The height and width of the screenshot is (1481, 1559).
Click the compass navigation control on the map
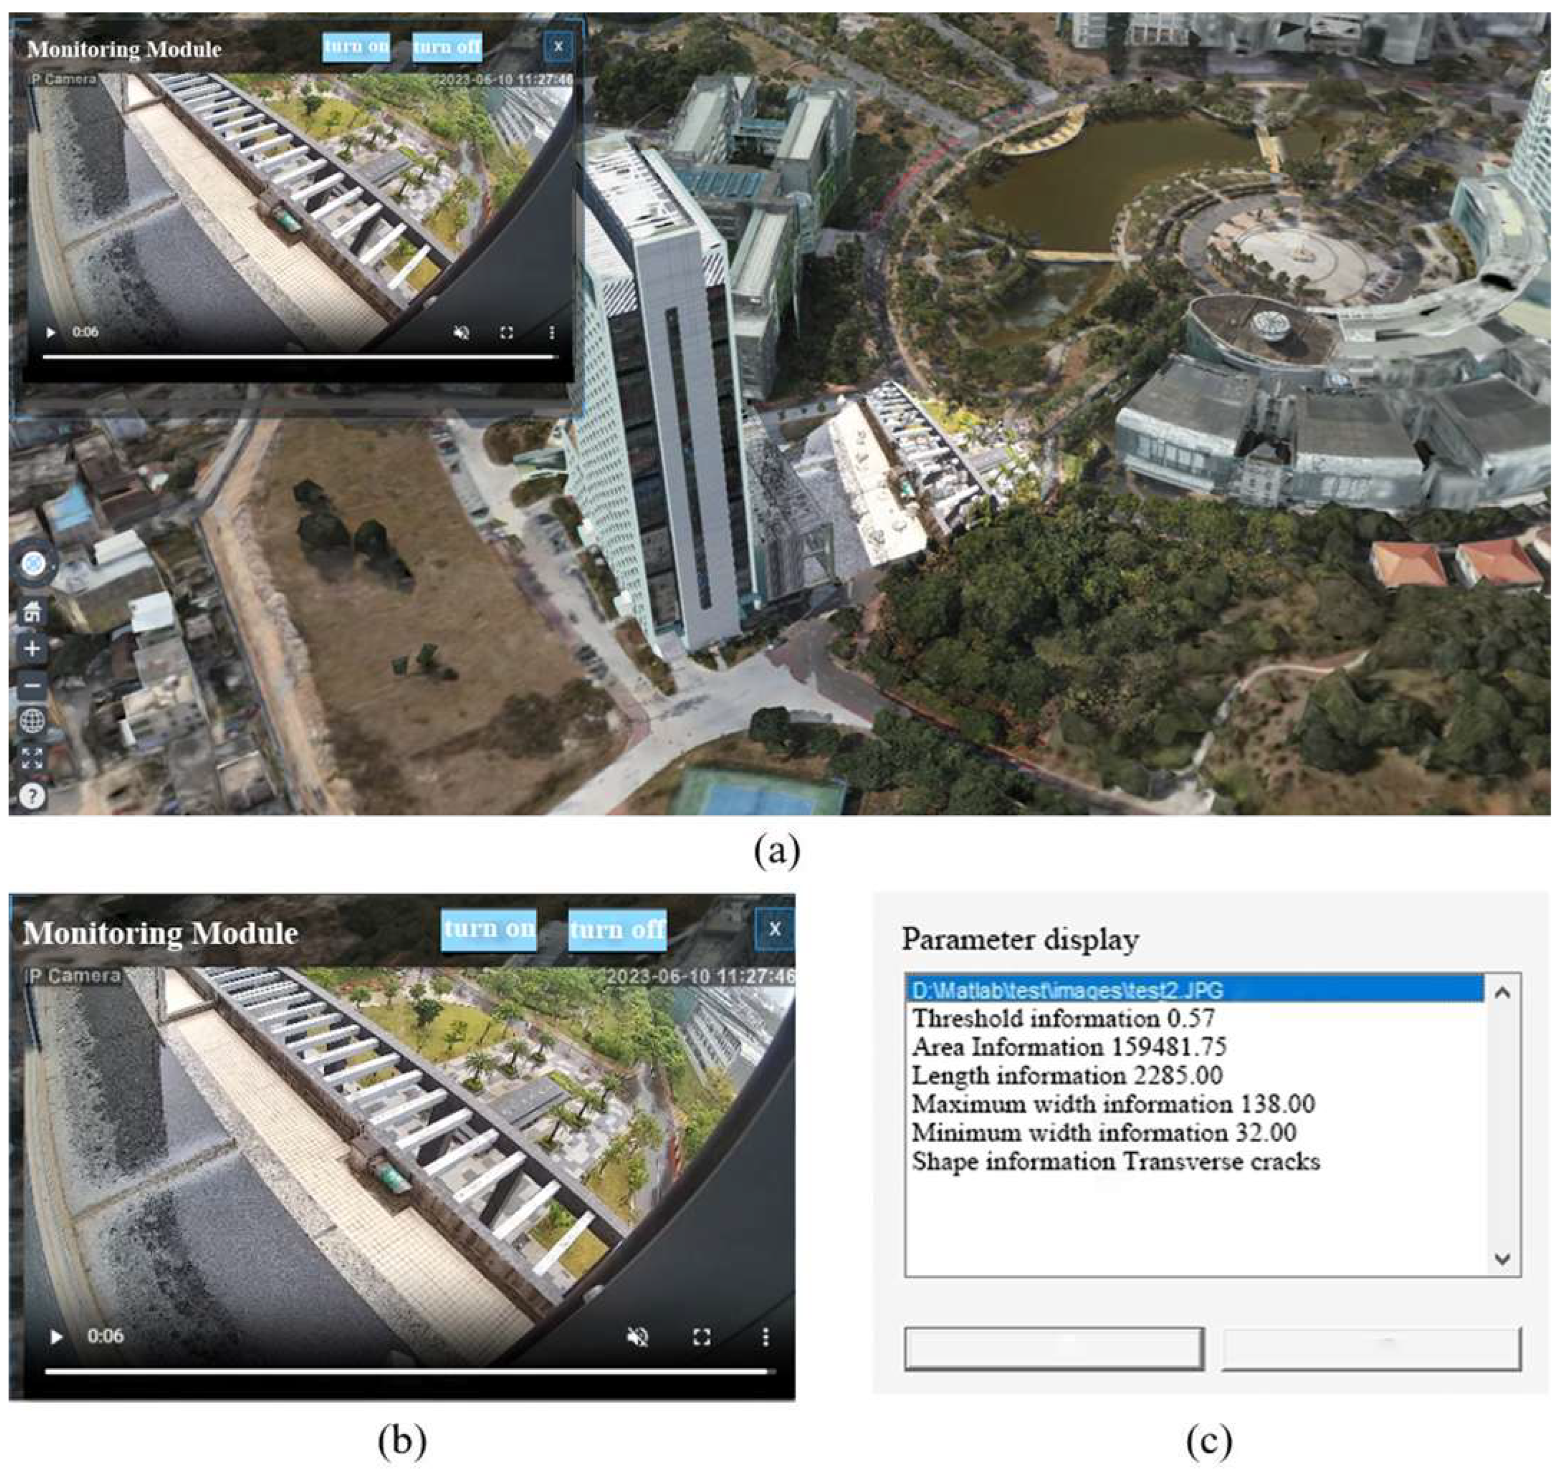coord(32,564)
